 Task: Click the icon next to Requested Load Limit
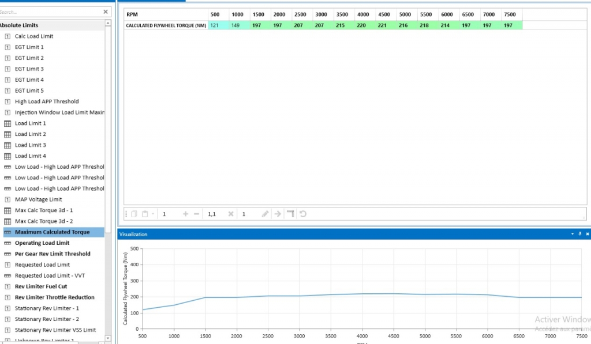[x=7, y=265]
